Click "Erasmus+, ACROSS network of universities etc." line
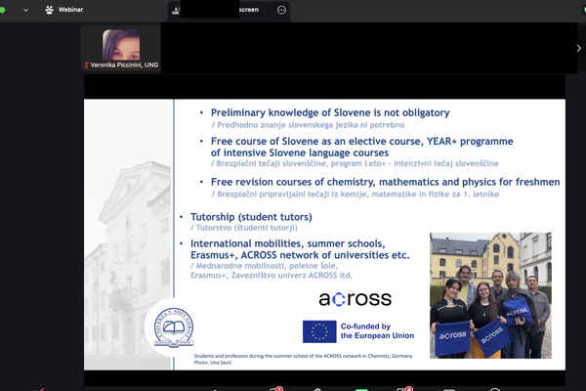 [x=300, y=255]
